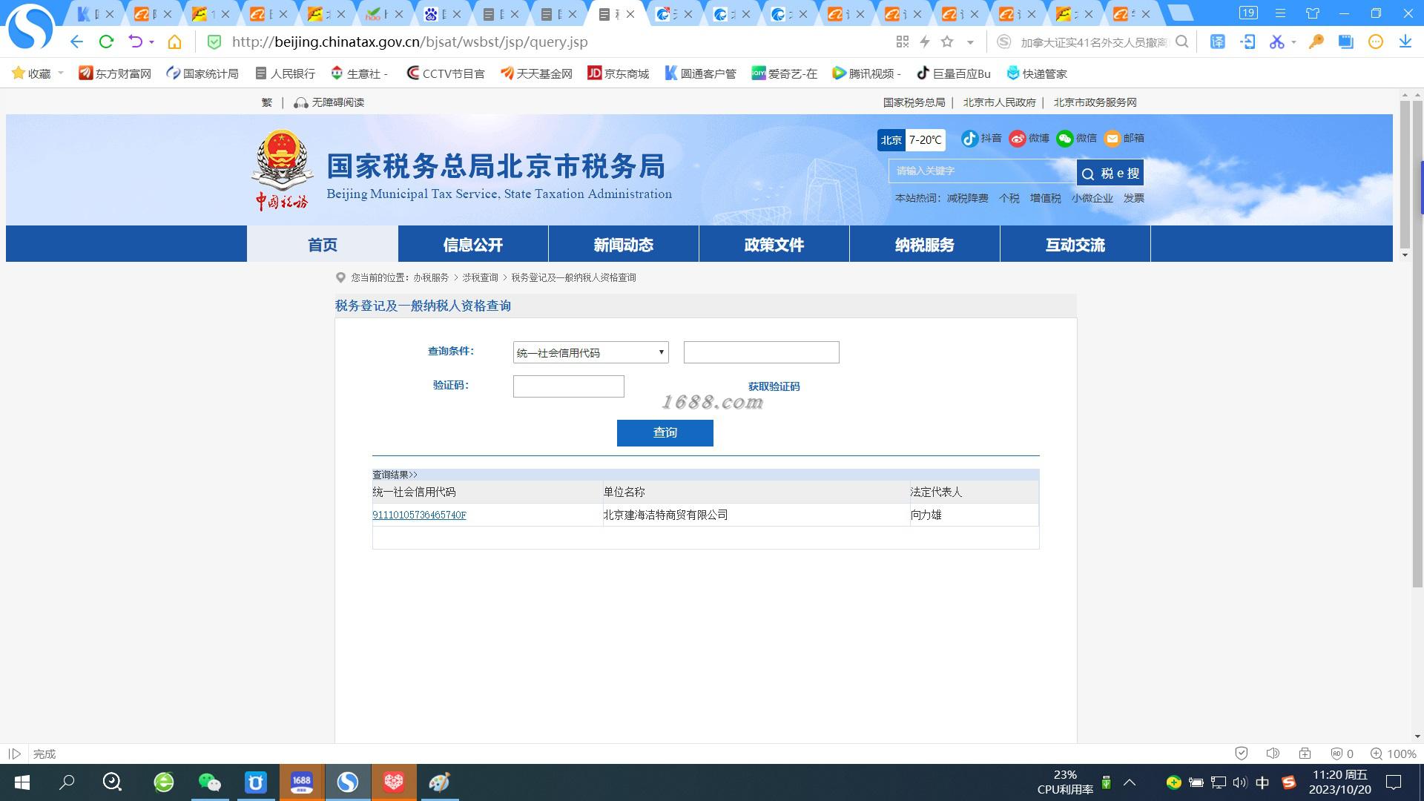This screenshot has width=1424, height=801.
Task: Open the notification center icon
Action: point(1394,782)
